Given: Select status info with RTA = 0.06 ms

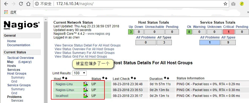Looking at the screenshot, I should [208, 96].
